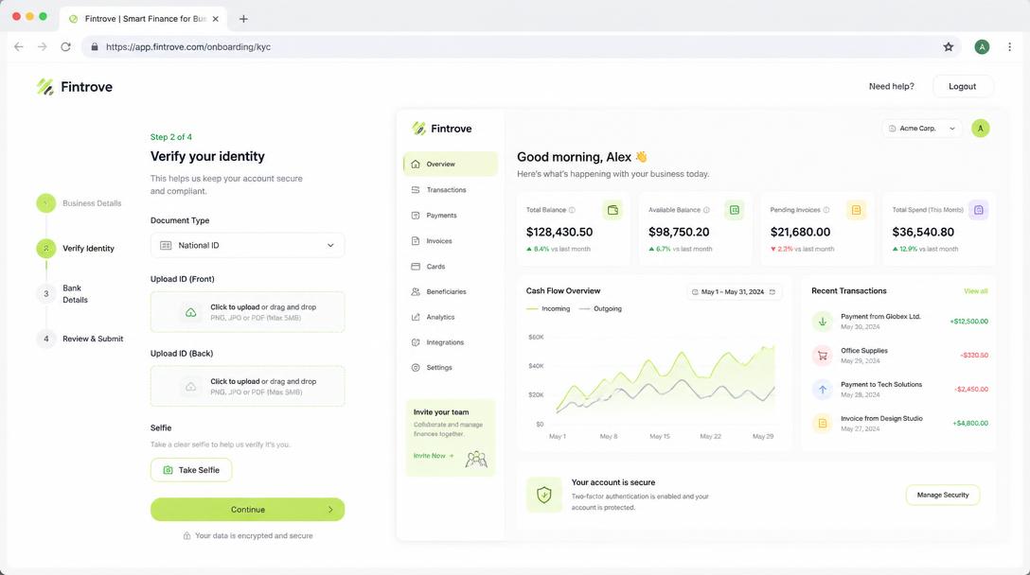Click the browser address bar URL
Screen dimensions: 1030x575
click(x=187, y=46)
